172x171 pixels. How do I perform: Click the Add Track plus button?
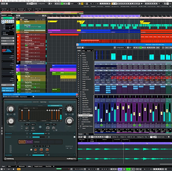point(17,16)
